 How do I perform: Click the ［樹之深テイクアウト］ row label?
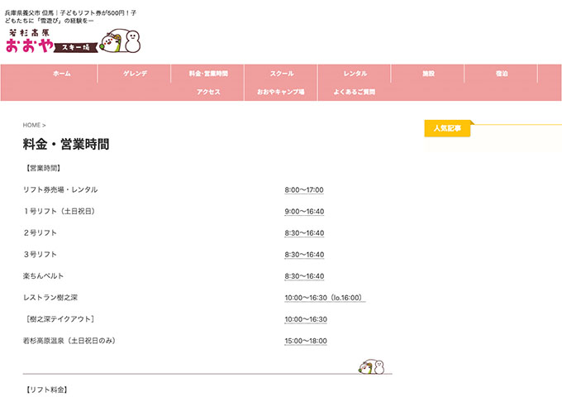tap(60, 318)
